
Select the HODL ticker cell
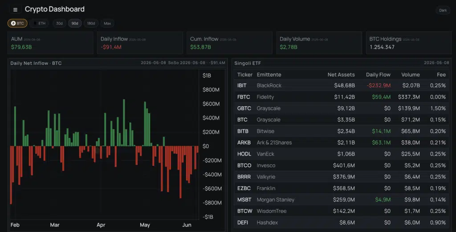coord(244,154)
